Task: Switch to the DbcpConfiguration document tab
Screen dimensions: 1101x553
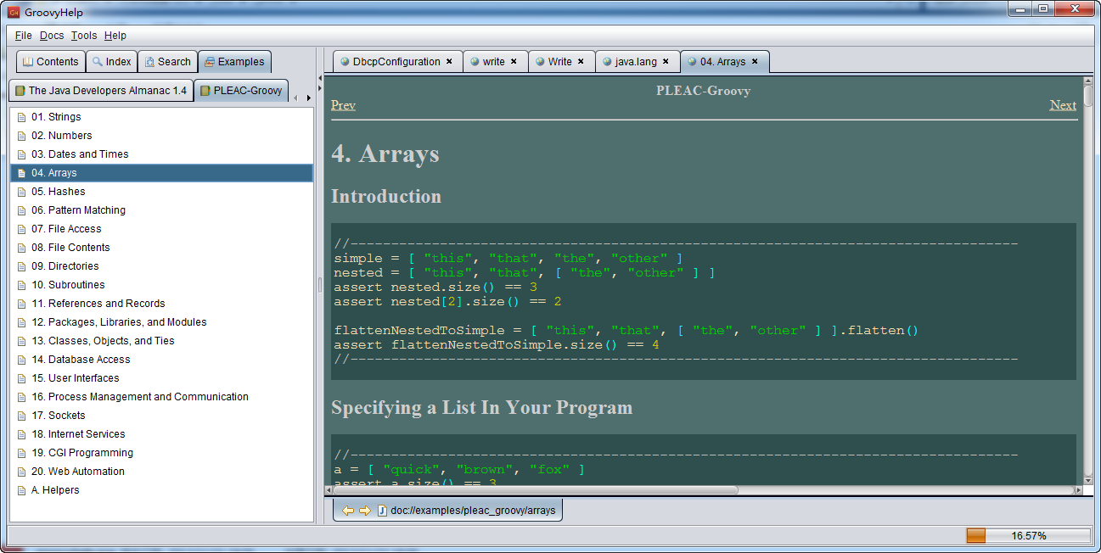Action: pyautogui.click(x=397, y=62)
